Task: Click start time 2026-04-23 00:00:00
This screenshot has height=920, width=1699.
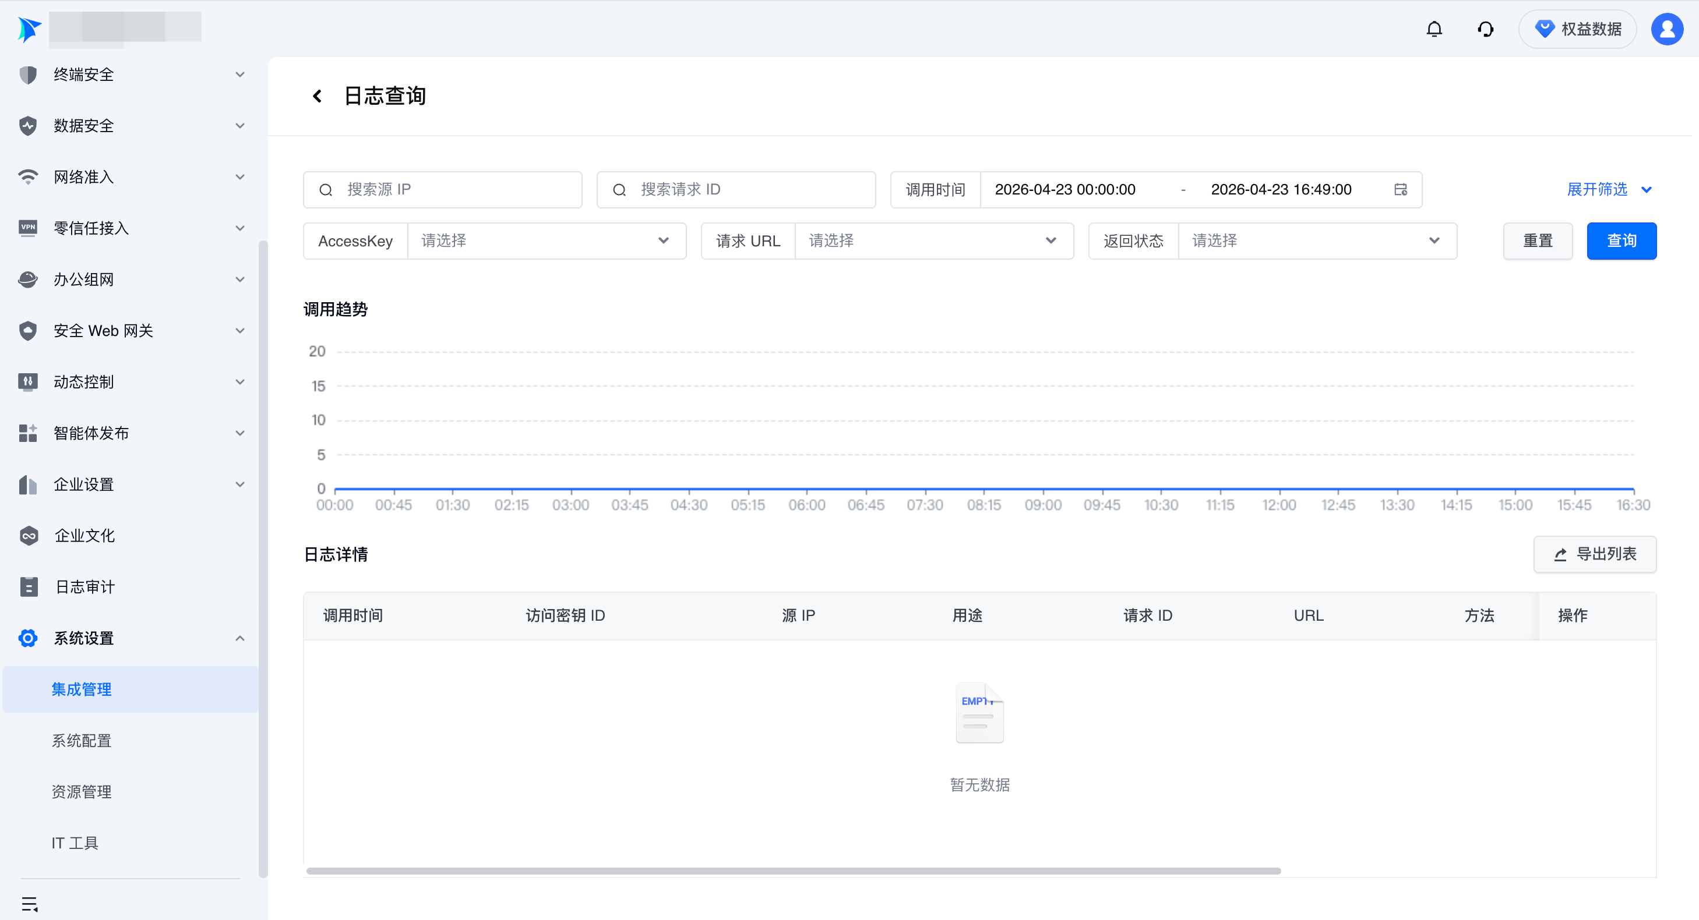Action: pos(1064,190)
